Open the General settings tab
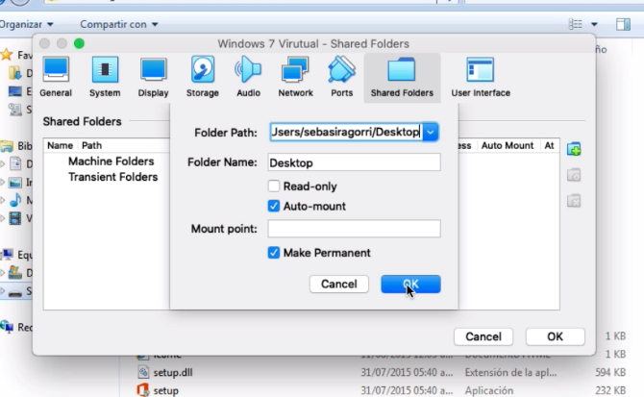This screenshot has height=397, width=644. click(56, 77)
